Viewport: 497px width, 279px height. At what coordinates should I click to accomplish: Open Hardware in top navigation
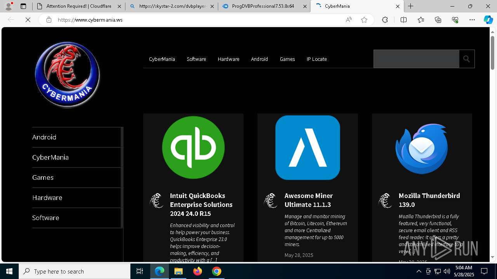[228, 59]
